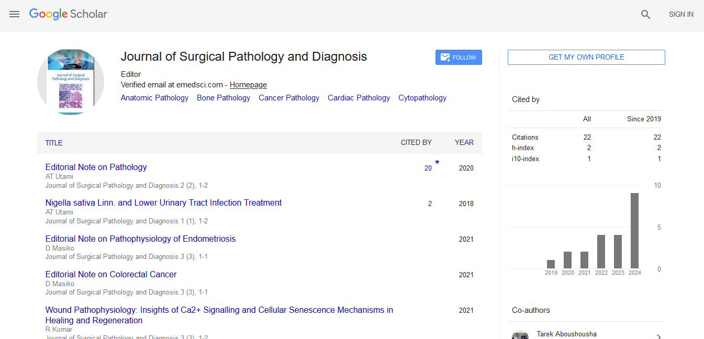Image resolution: width=704 pixels, height=339 pixels.
Task: Sort articles by Year column
Action: pyautogui.click(x=464, y=142)
